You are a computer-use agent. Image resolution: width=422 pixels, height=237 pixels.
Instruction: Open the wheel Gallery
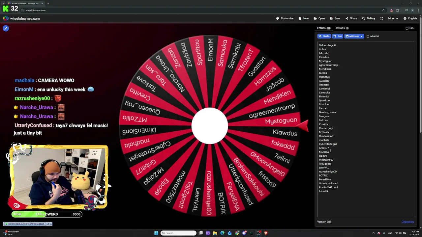click(369, 18)
